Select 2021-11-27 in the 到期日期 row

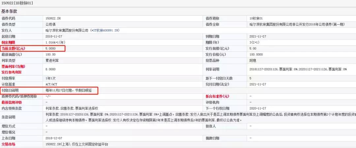pos(258,37)
